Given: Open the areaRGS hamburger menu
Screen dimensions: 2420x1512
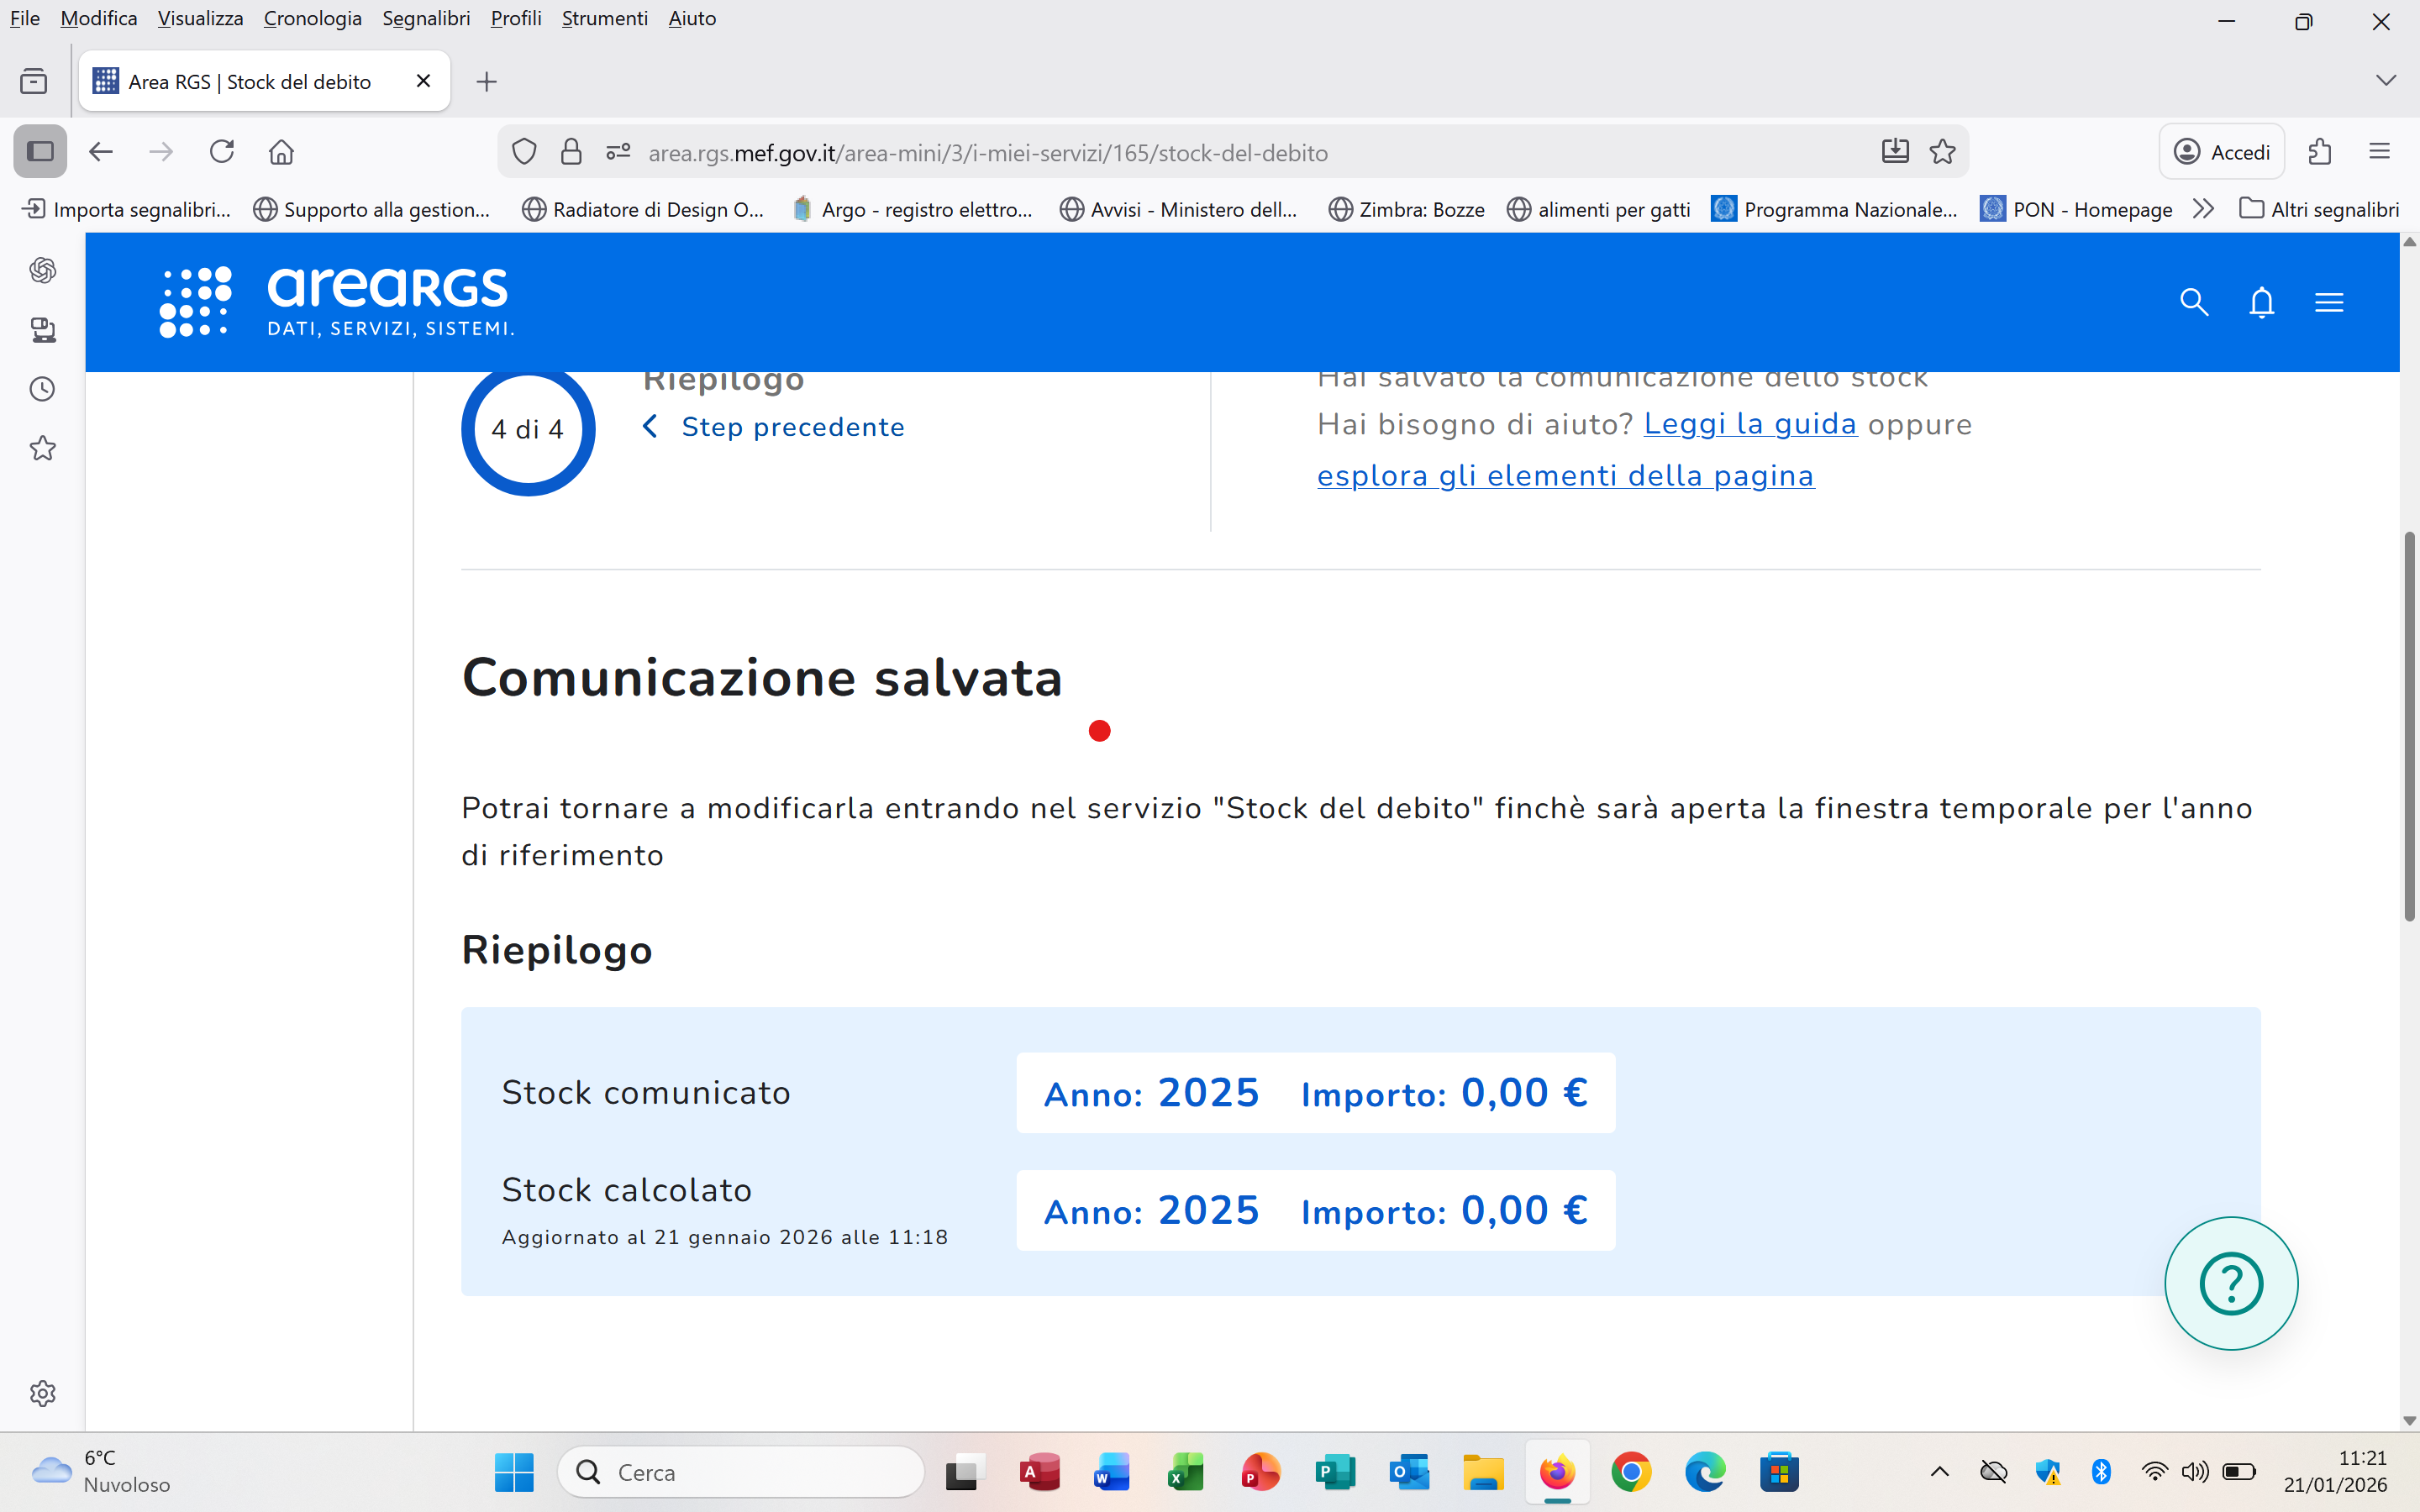Looking at the screenshot, I should pos(2329,302).
